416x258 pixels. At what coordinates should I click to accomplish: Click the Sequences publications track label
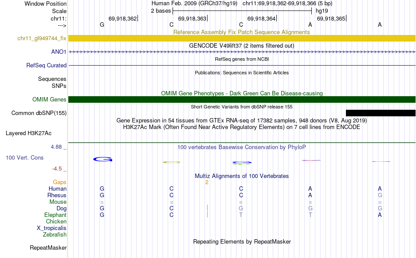click(x=52, y=79)
